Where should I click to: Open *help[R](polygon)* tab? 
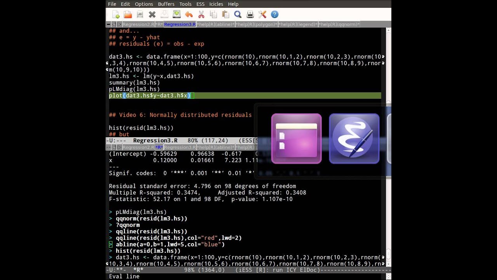coord(256,24)
